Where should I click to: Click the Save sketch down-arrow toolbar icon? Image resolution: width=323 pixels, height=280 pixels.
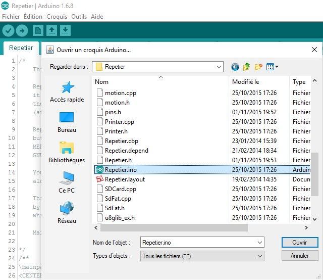coord(65,31)
